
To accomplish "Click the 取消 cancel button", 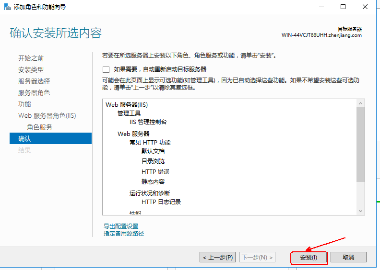I will pyautogui.click(x=348, y=257).
